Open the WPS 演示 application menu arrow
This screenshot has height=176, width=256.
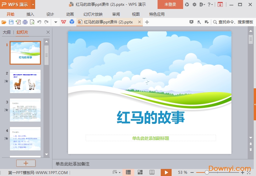[33, 4]
